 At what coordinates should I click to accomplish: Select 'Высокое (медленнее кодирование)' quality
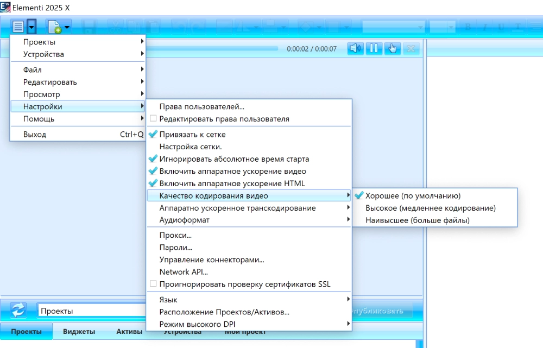tap(430, 208)
